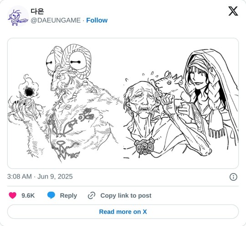Follow the DAEUNGAME account
This screenshot has width=246, height=226.
(x=97, y=20)
